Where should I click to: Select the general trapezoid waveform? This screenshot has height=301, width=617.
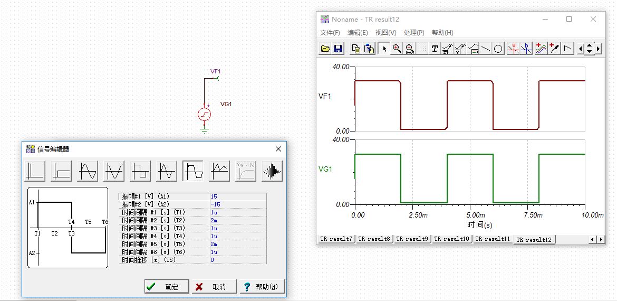click(x=193, y=171)
